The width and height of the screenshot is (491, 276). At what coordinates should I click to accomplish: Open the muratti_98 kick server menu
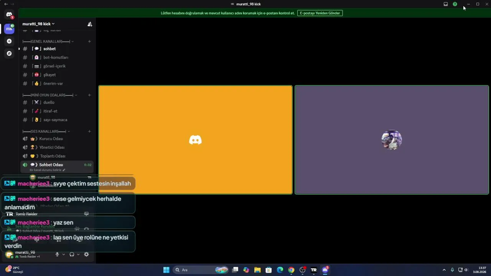pos(38,24)
